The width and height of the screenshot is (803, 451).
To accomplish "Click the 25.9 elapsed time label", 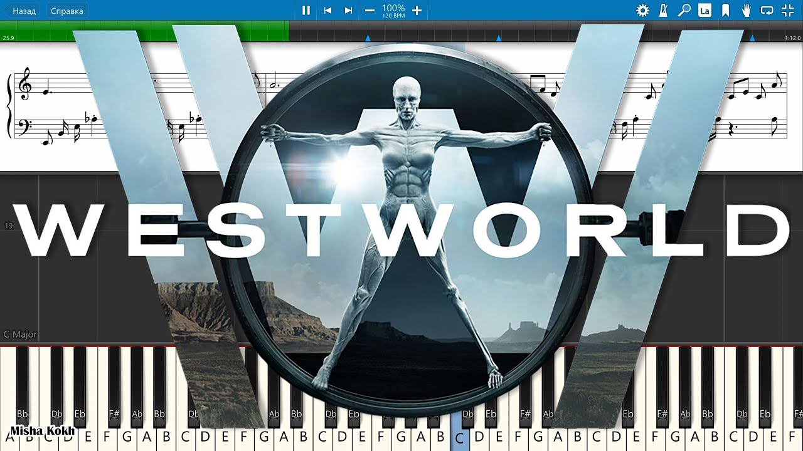I will point(8,38).
